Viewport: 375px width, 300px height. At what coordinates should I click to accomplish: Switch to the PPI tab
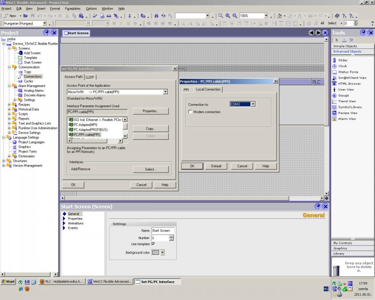(186, 90)
